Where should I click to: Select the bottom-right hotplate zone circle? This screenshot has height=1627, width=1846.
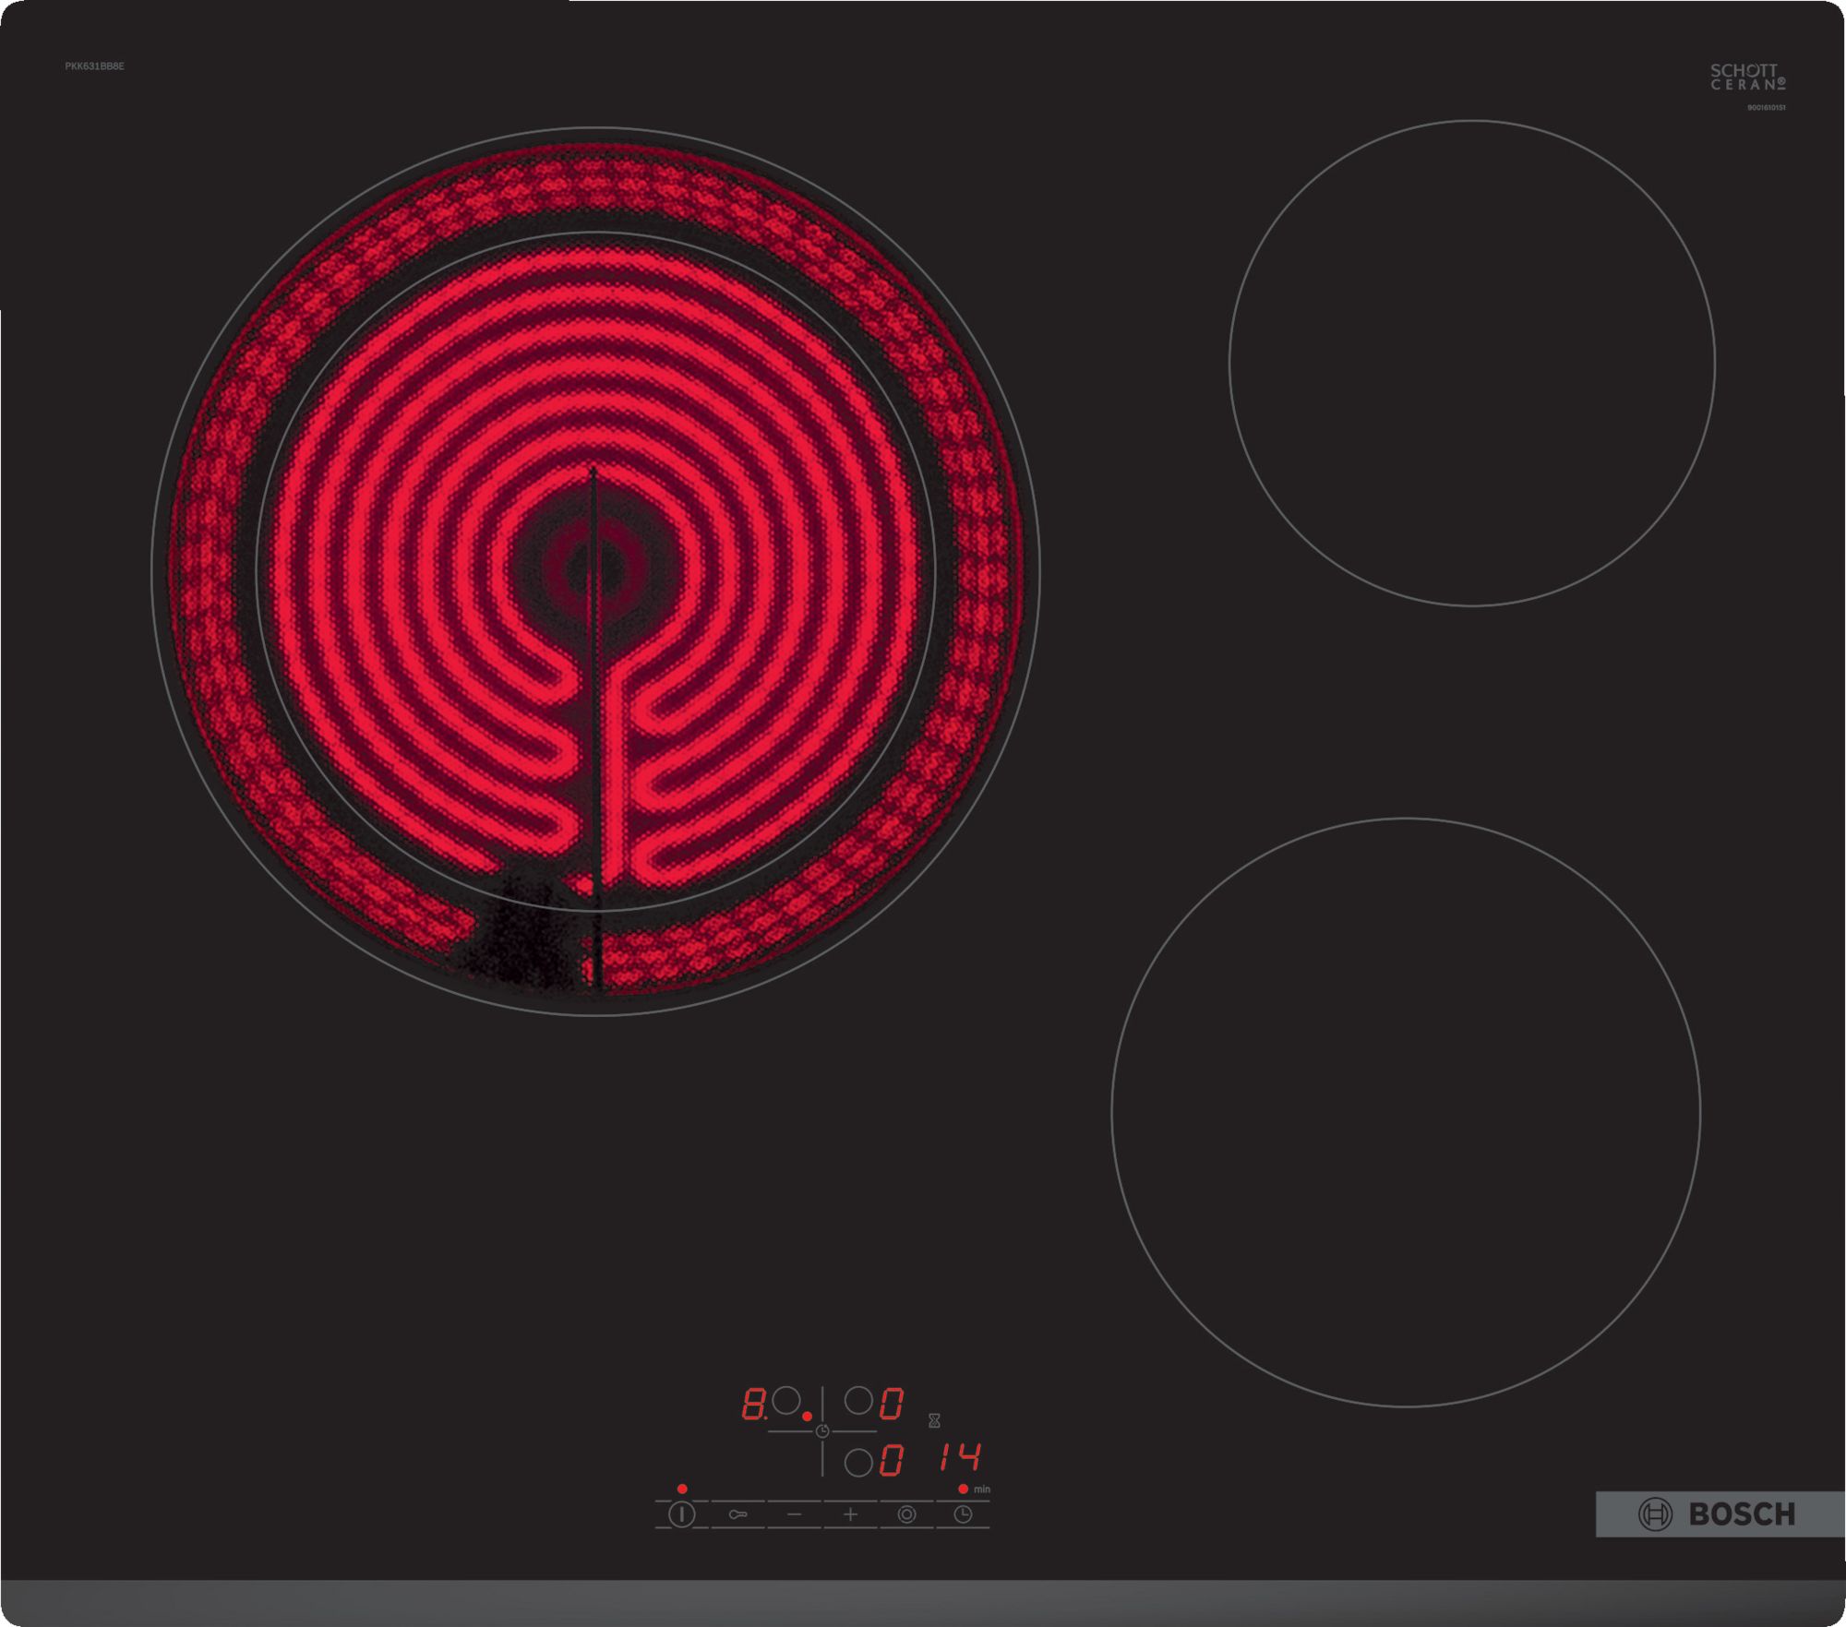pyautogui.click(x=858, y=1463)
